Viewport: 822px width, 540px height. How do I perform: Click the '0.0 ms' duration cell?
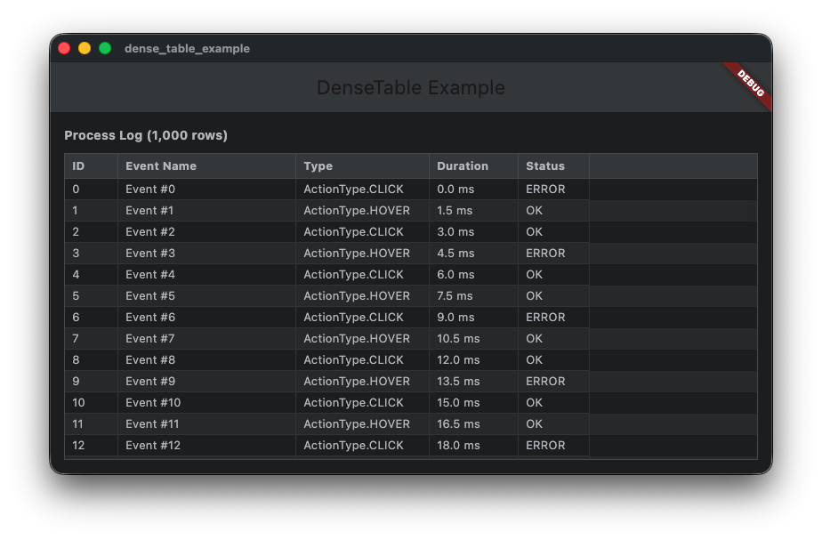473,189
